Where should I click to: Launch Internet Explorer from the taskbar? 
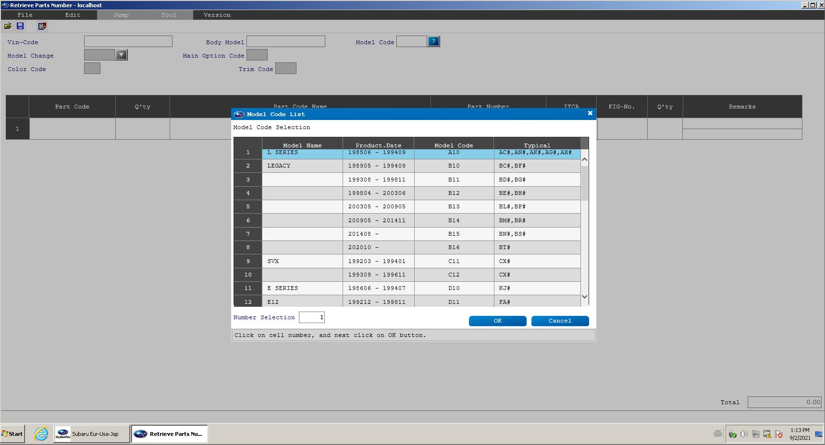[41, 433]
